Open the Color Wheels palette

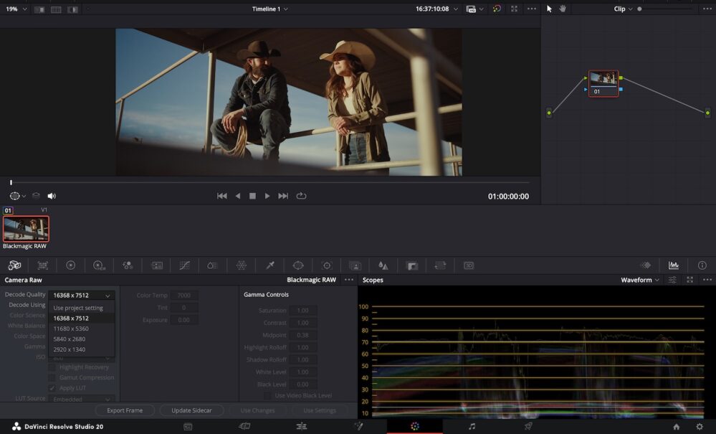click(x=70, y=265)
